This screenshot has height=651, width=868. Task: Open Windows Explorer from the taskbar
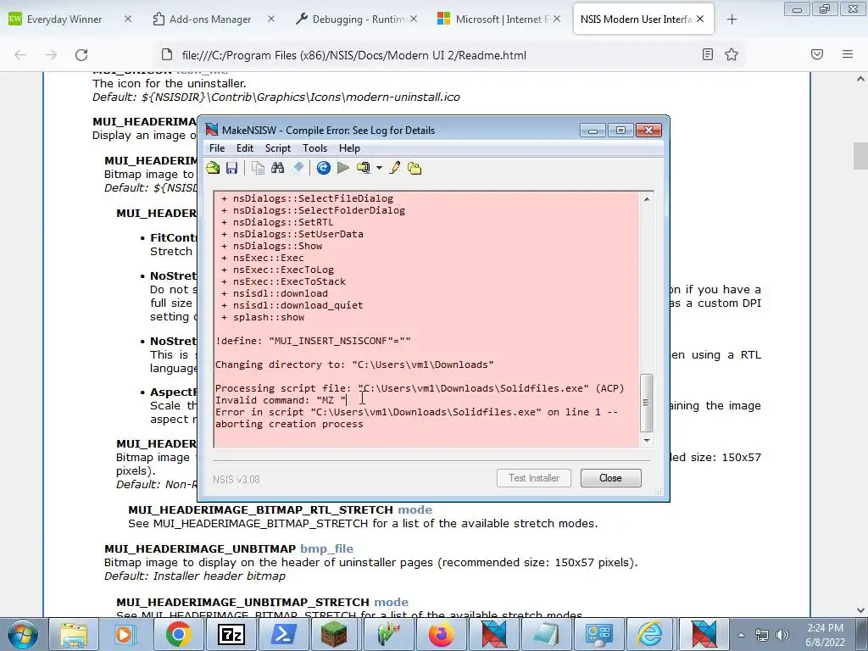click(x=74, y=634)
